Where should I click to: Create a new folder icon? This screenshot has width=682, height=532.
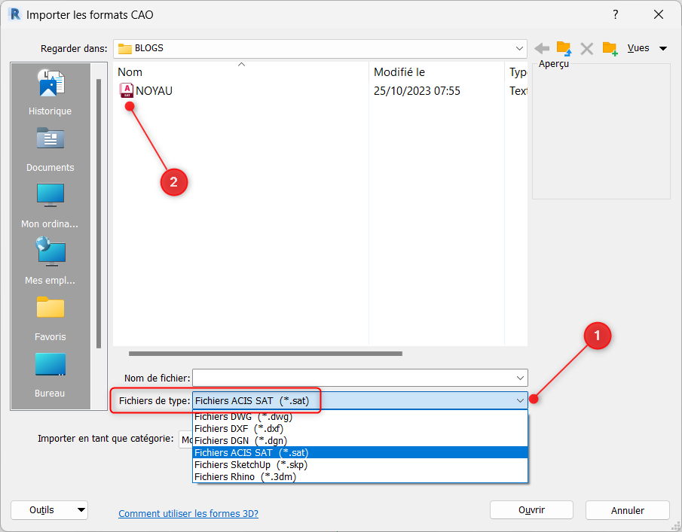(610, 49)
